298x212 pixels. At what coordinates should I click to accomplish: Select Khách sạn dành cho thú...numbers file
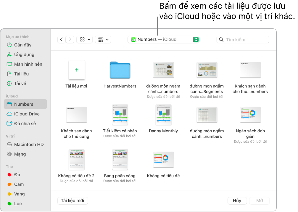[x=250, y=70]
